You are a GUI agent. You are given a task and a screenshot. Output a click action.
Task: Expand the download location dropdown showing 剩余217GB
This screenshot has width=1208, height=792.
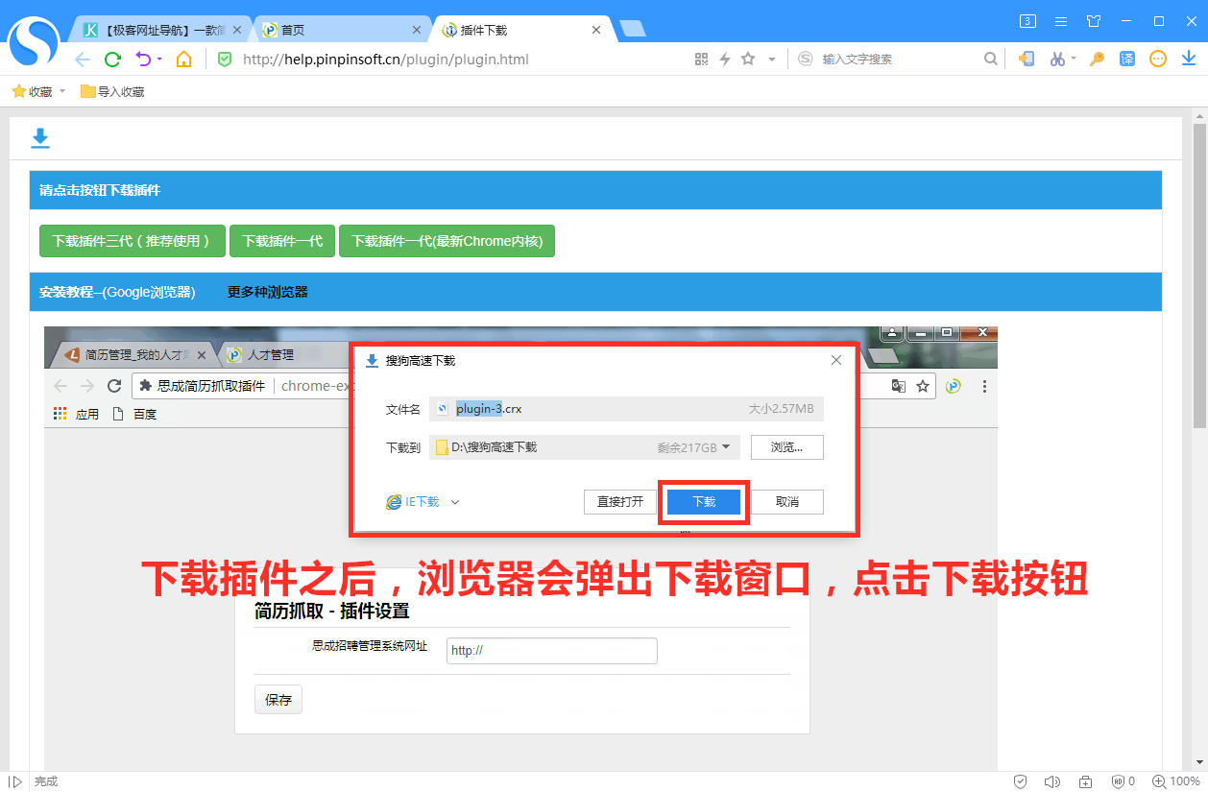[727, 446]
